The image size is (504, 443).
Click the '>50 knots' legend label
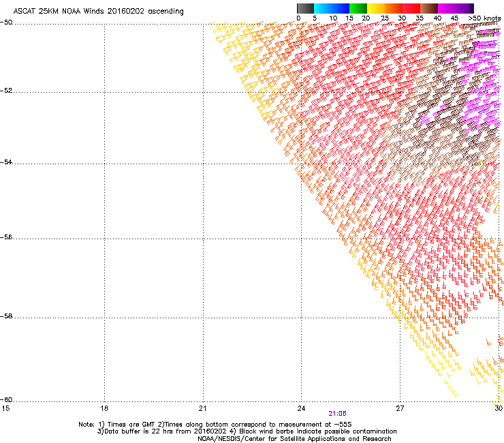click(484, 18)
